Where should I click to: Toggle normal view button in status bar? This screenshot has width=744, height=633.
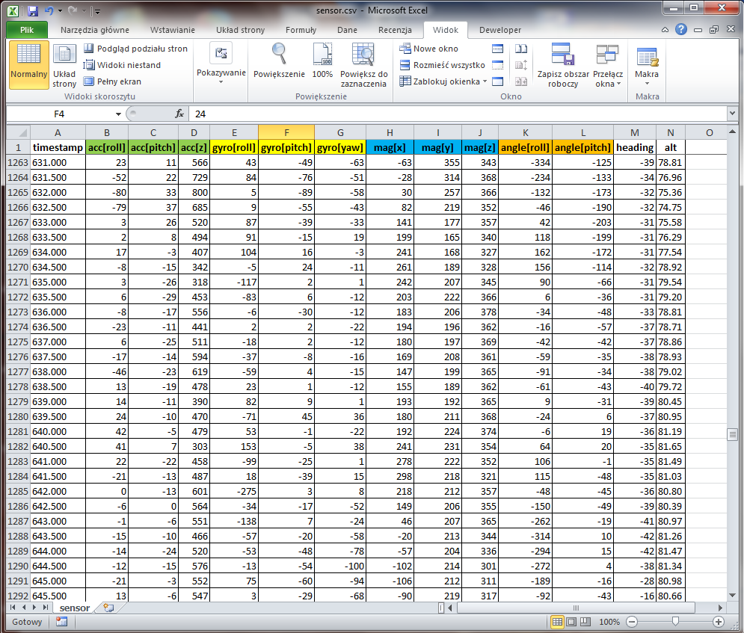pos(558,622)
